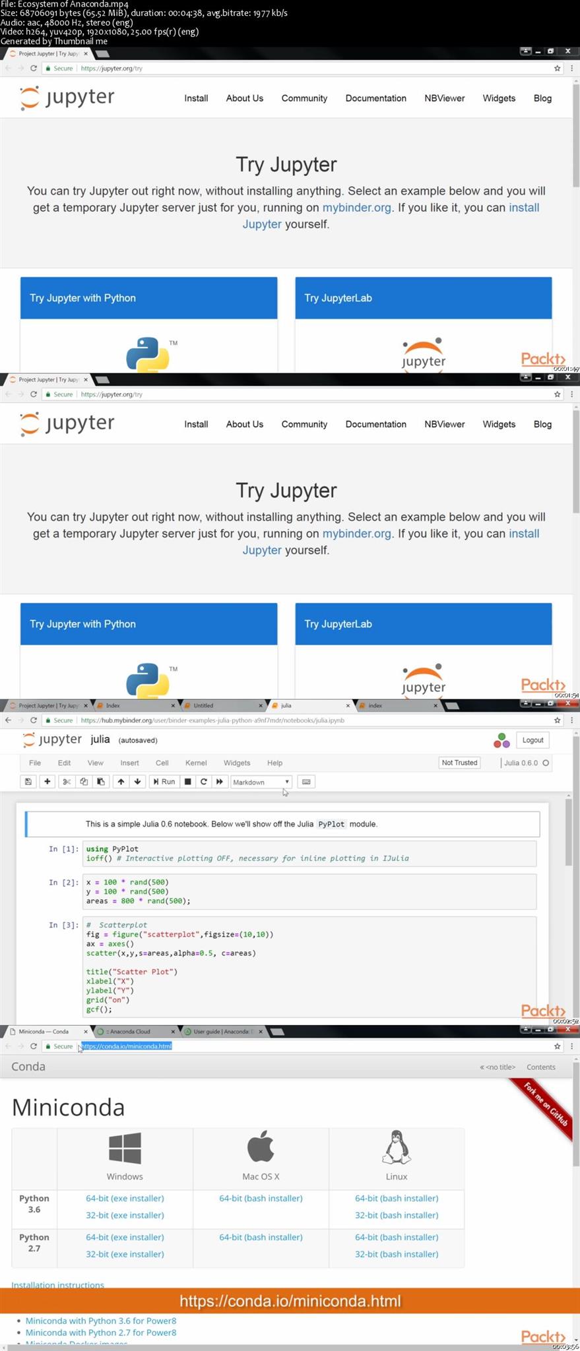Open the File menu in the julia notebook
The width and height of the screenshot is (580, 1351).
click(35, 763)
